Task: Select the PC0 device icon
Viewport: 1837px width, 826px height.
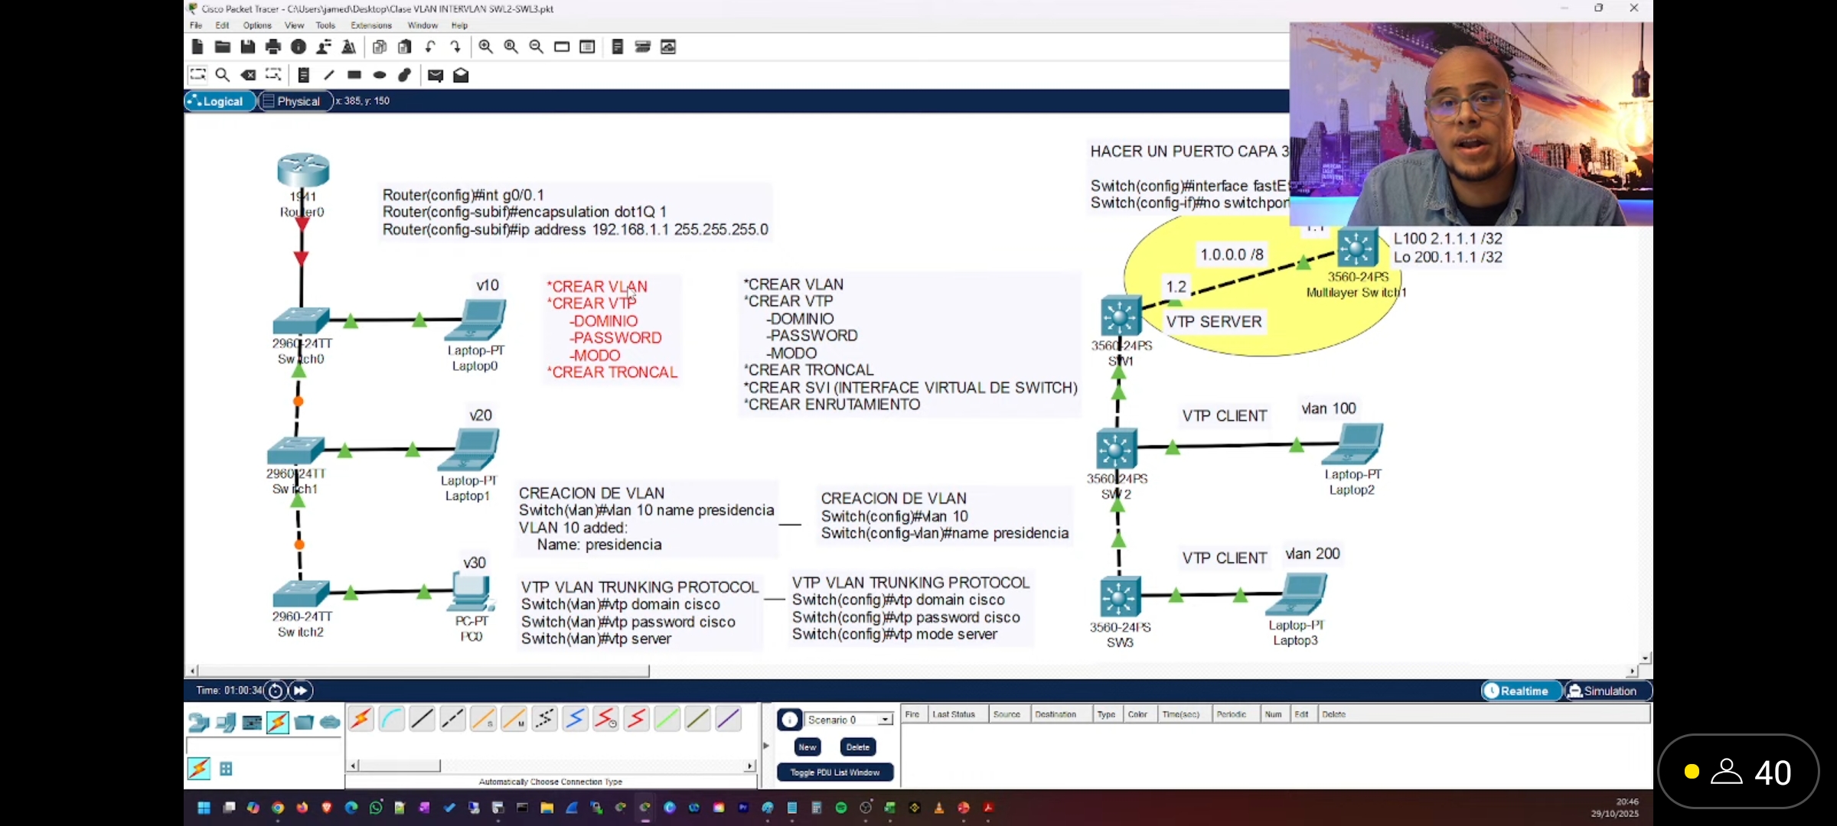Action: point(471,593)
